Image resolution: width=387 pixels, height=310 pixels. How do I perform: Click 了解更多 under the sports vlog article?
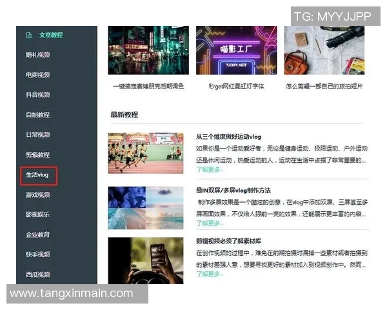[209, 169]
